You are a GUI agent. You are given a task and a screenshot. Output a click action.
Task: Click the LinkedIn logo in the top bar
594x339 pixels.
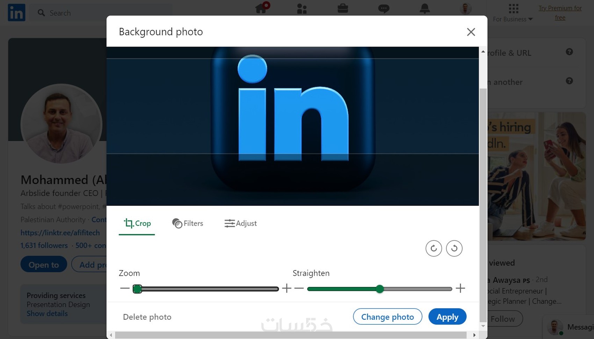pyautogui.click(x=16, y=13)
